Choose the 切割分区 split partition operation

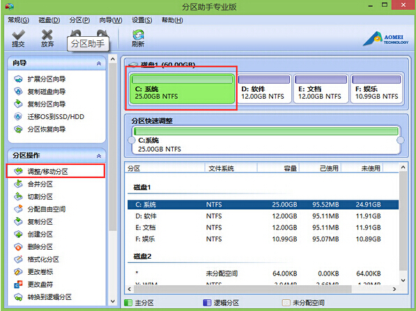tap(40, 197)
